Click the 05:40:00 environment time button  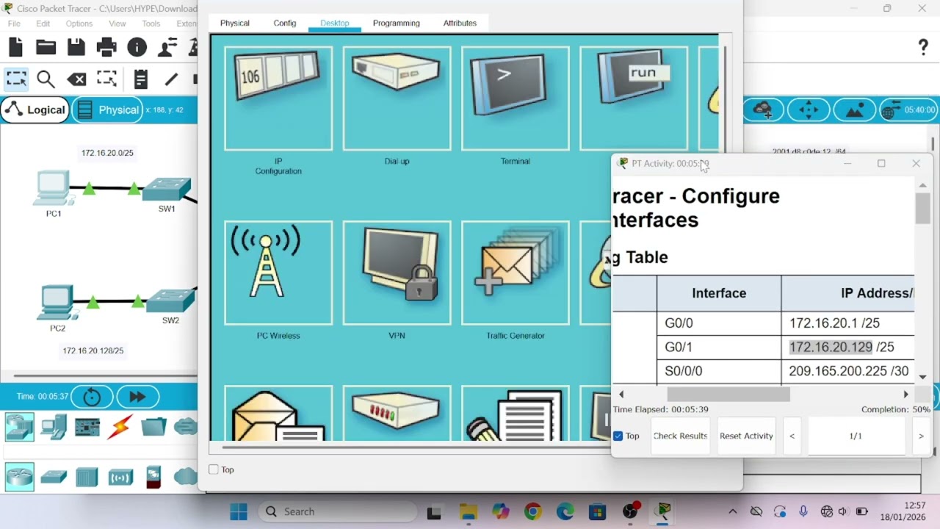[x=909, y=110]
